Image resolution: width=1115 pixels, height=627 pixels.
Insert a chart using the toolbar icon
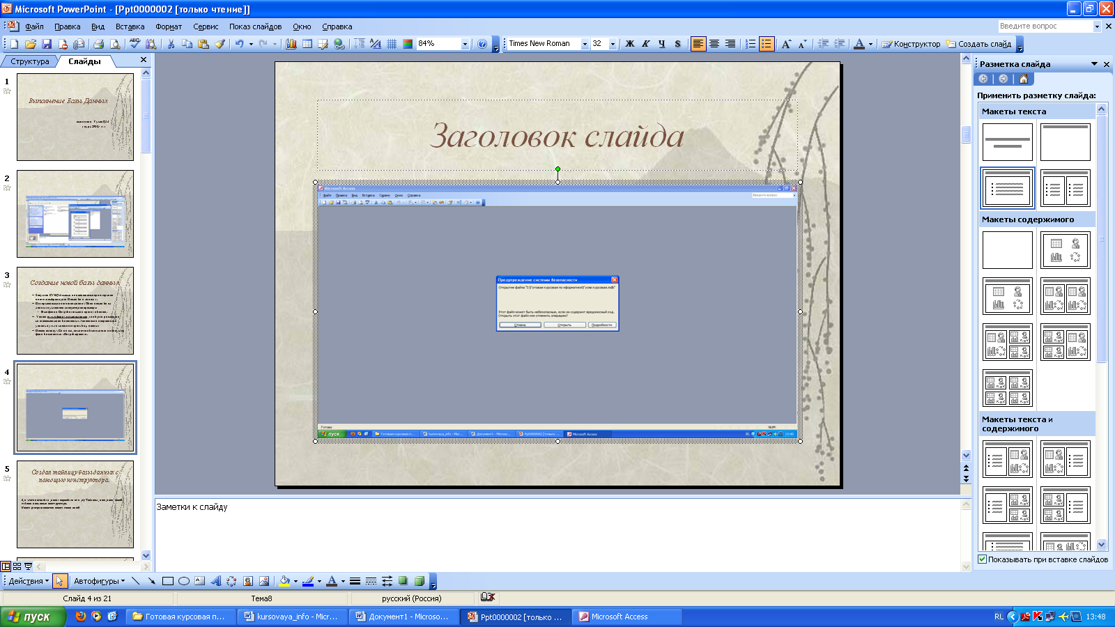(291, 44)
